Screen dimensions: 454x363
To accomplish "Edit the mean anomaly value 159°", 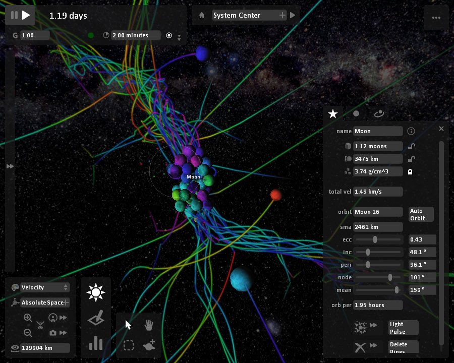I will coord(422,290).
